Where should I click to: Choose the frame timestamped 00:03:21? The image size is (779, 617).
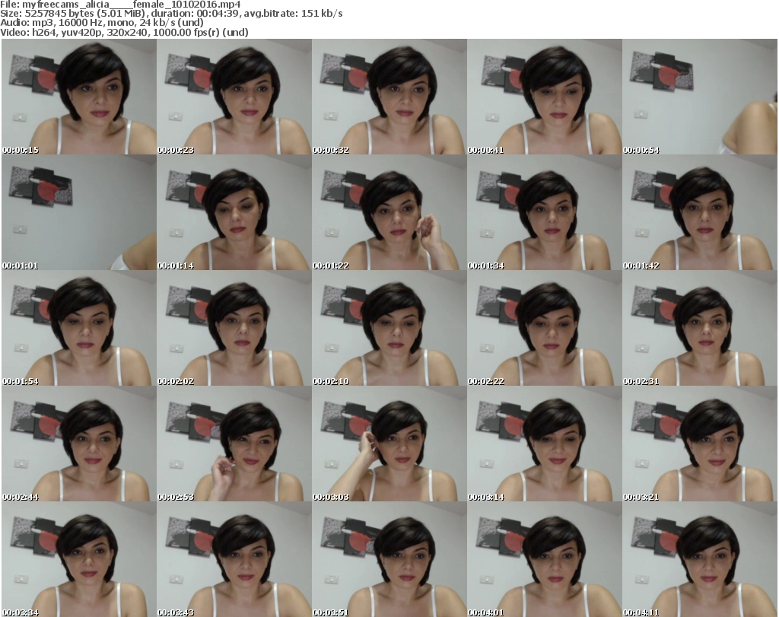[699, 444]
